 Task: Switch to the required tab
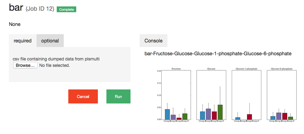[23, 41]
